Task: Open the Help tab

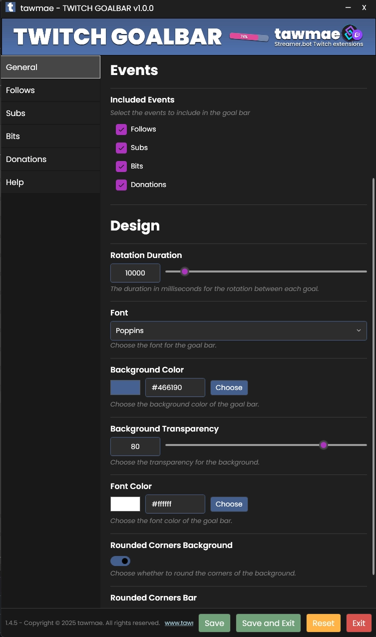Action: click(x=50, y=182)
